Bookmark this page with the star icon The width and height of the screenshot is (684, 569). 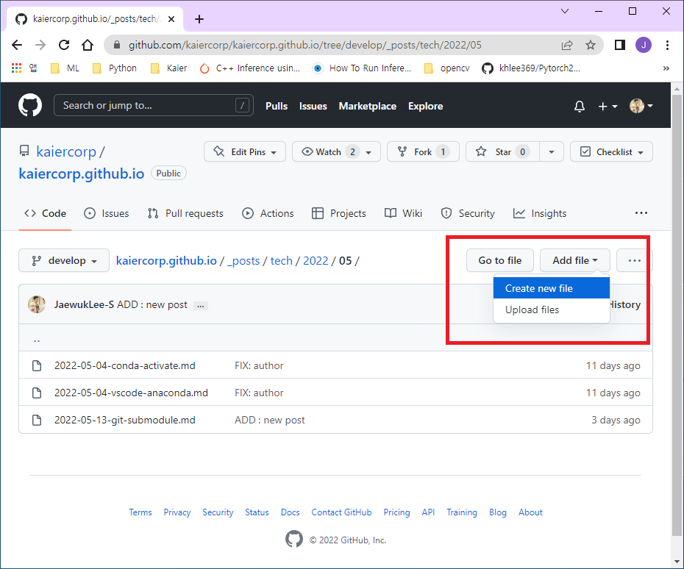(590, 45)
